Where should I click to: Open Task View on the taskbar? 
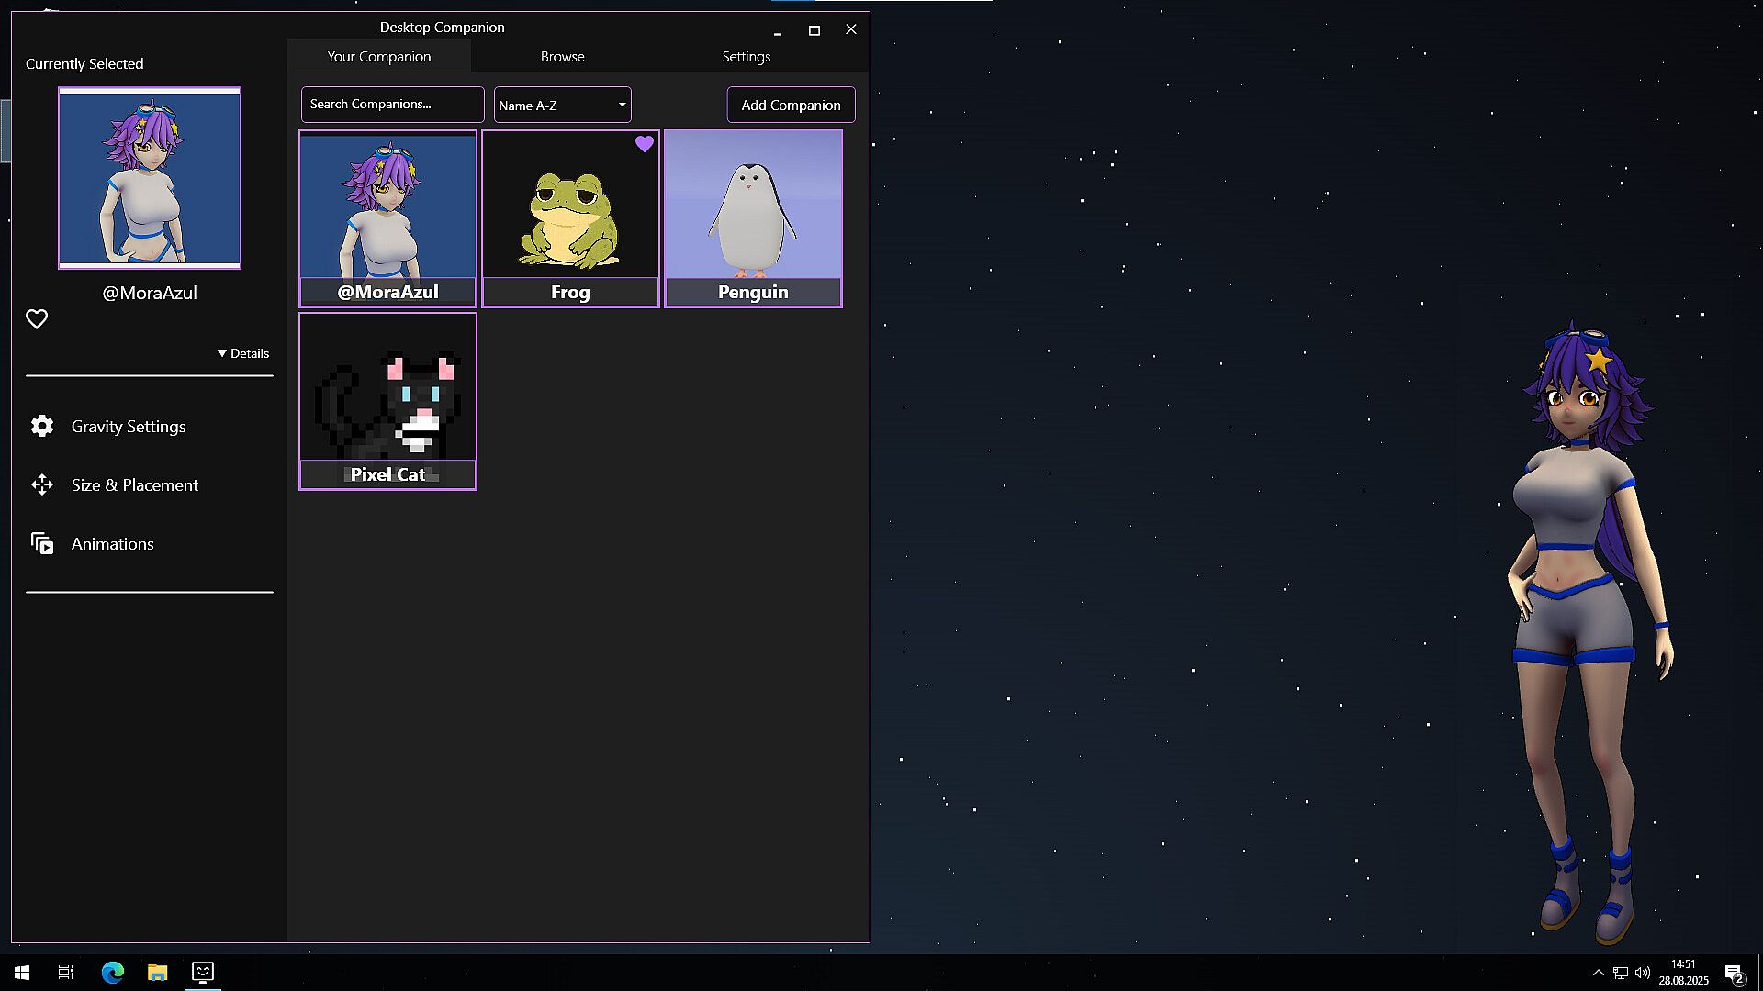[x=66, y=972]
